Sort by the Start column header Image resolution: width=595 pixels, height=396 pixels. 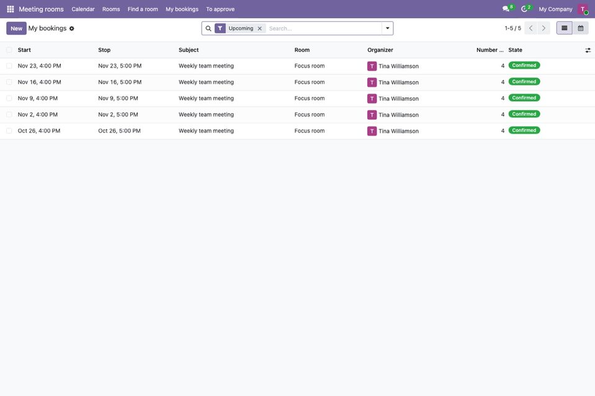24,50
